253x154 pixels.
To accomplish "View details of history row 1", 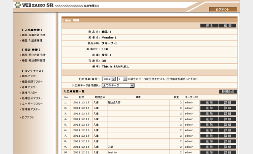I will click(227, 103).
